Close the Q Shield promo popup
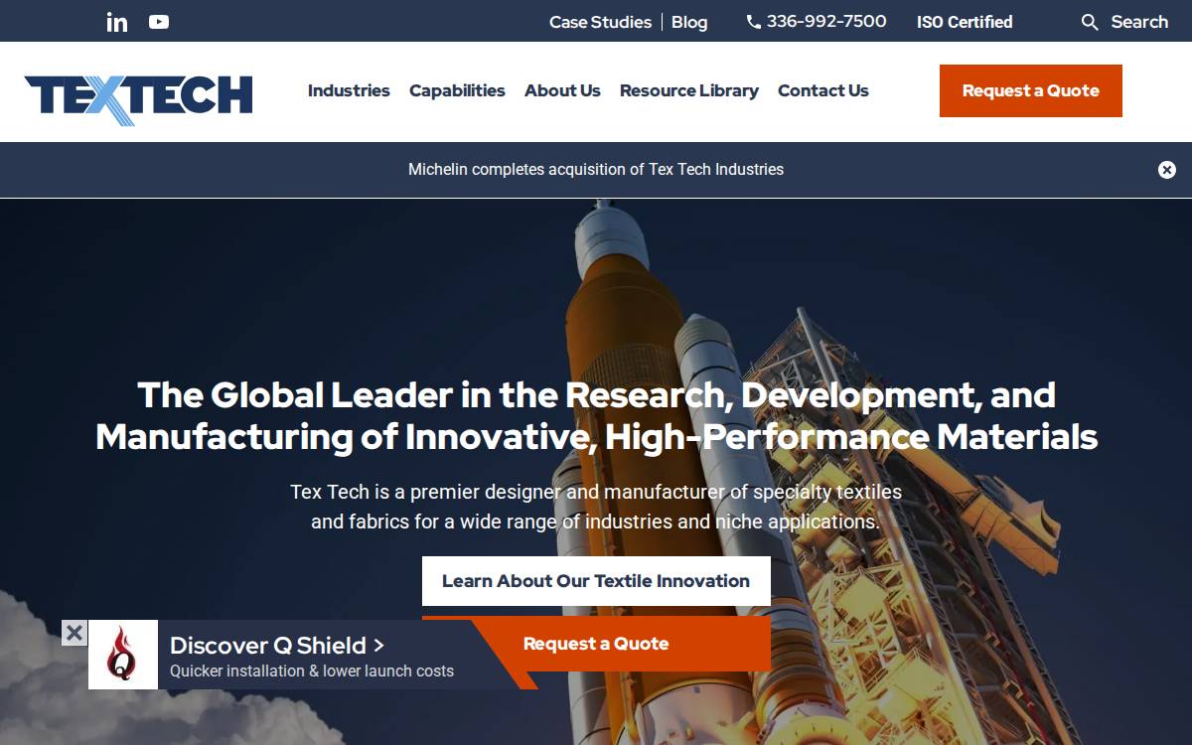1192x745 pixels. [x=74, y=633]
